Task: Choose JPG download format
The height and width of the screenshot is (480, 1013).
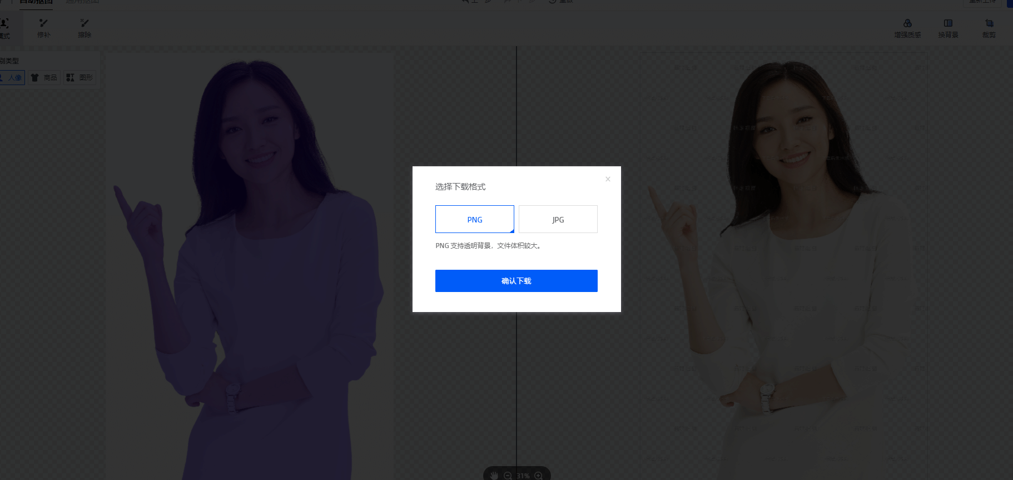Action: point(558,219)
